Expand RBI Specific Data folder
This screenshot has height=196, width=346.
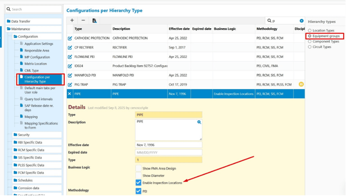pyautogui.click(x=37, y=143)
